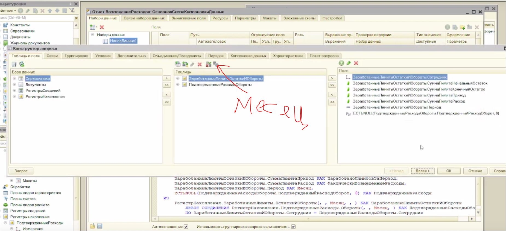Remove all fields with << button near Поля
This screenshot has height=231, width=506.
coord(332,102)
